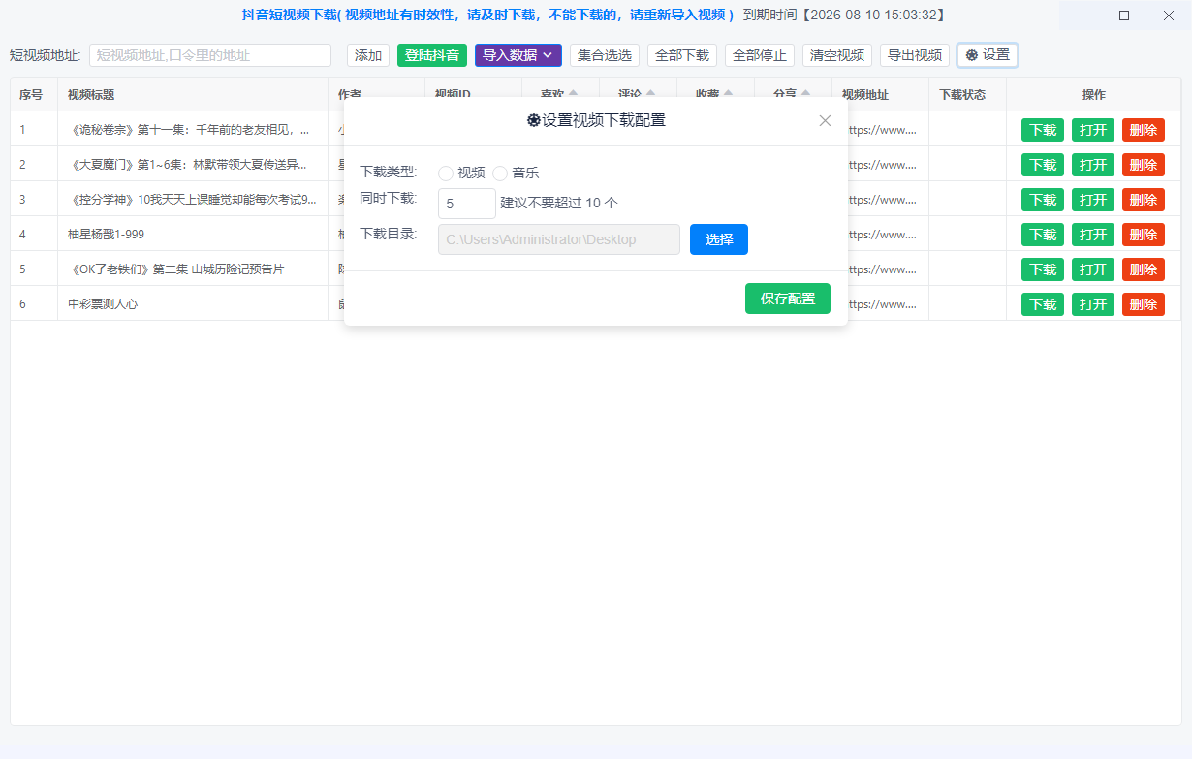Viewport: 1192px width, 759px height.
Task: Click the 视频标题 column header
Action: [x=193, y=94]
